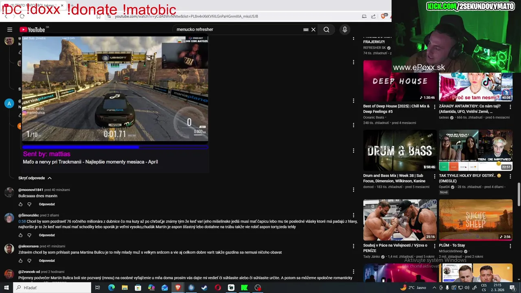Click the browser address bar URL

(186, 16)
